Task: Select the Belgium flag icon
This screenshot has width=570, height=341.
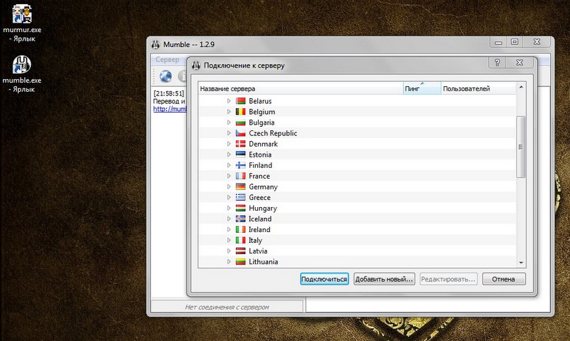Action: click(240, 112)
